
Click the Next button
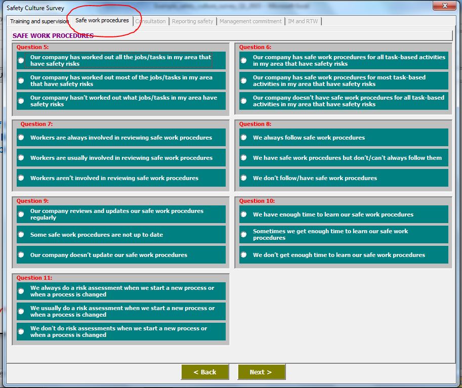[262, 372]
